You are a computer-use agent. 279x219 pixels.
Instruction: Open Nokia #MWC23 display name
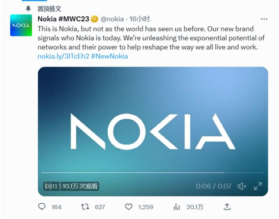[64, 19]
